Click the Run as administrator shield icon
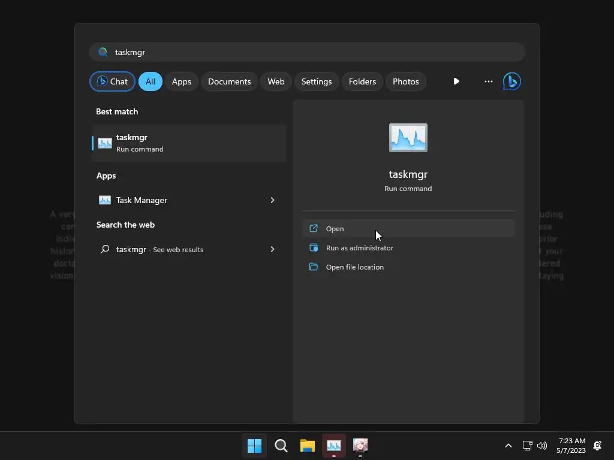This screenshot has width=614, height=460. pos(314,247)
